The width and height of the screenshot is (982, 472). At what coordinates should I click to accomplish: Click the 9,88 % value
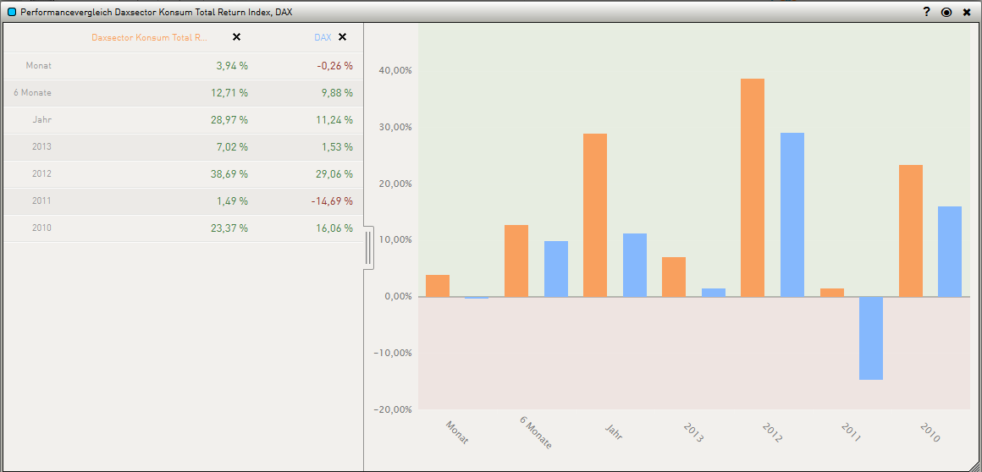338,93
